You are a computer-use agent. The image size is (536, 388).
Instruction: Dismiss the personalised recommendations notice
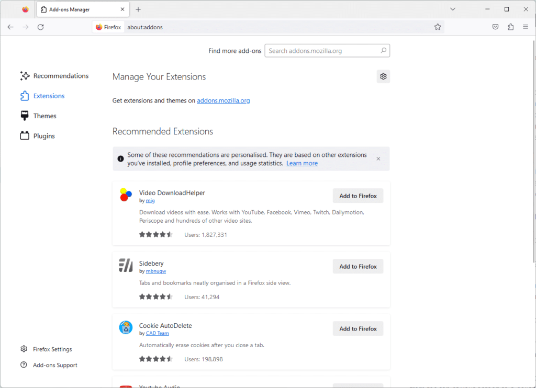click(x=378, y=159)
